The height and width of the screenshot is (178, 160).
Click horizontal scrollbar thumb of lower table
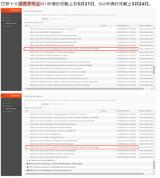click(x=85, y=174)
